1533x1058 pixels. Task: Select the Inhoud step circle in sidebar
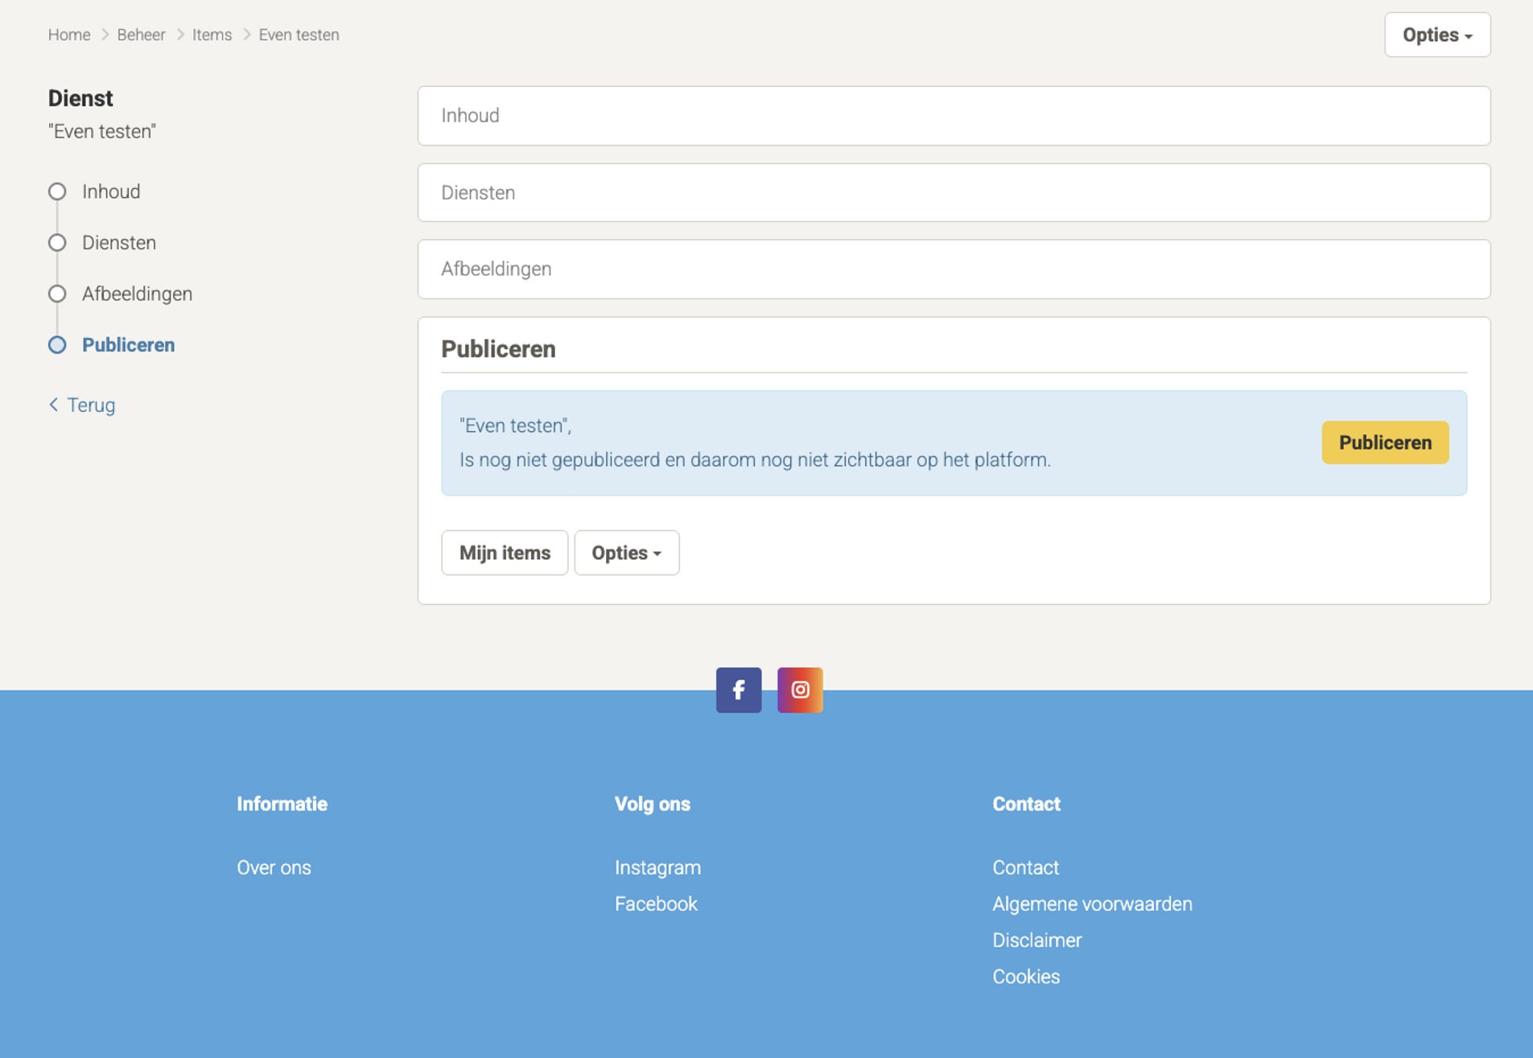coord(57,191)
